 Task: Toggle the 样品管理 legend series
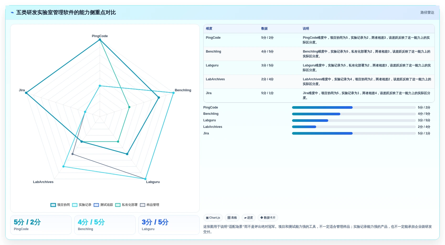pos(150,205)
